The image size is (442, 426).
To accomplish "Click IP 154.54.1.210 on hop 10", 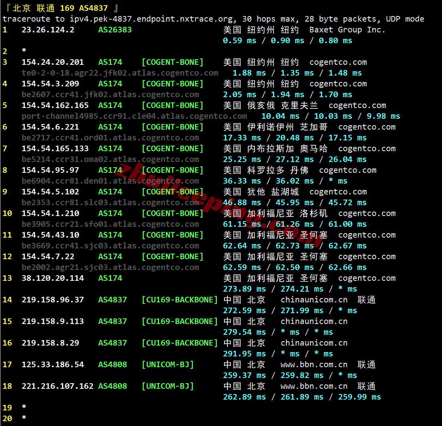I will click(x=50, y=213).
